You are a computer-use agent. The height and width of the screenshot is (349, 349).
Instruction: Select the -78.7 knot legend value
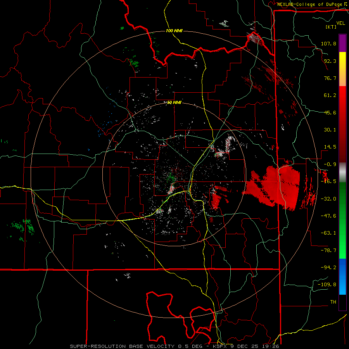[328, 251]
